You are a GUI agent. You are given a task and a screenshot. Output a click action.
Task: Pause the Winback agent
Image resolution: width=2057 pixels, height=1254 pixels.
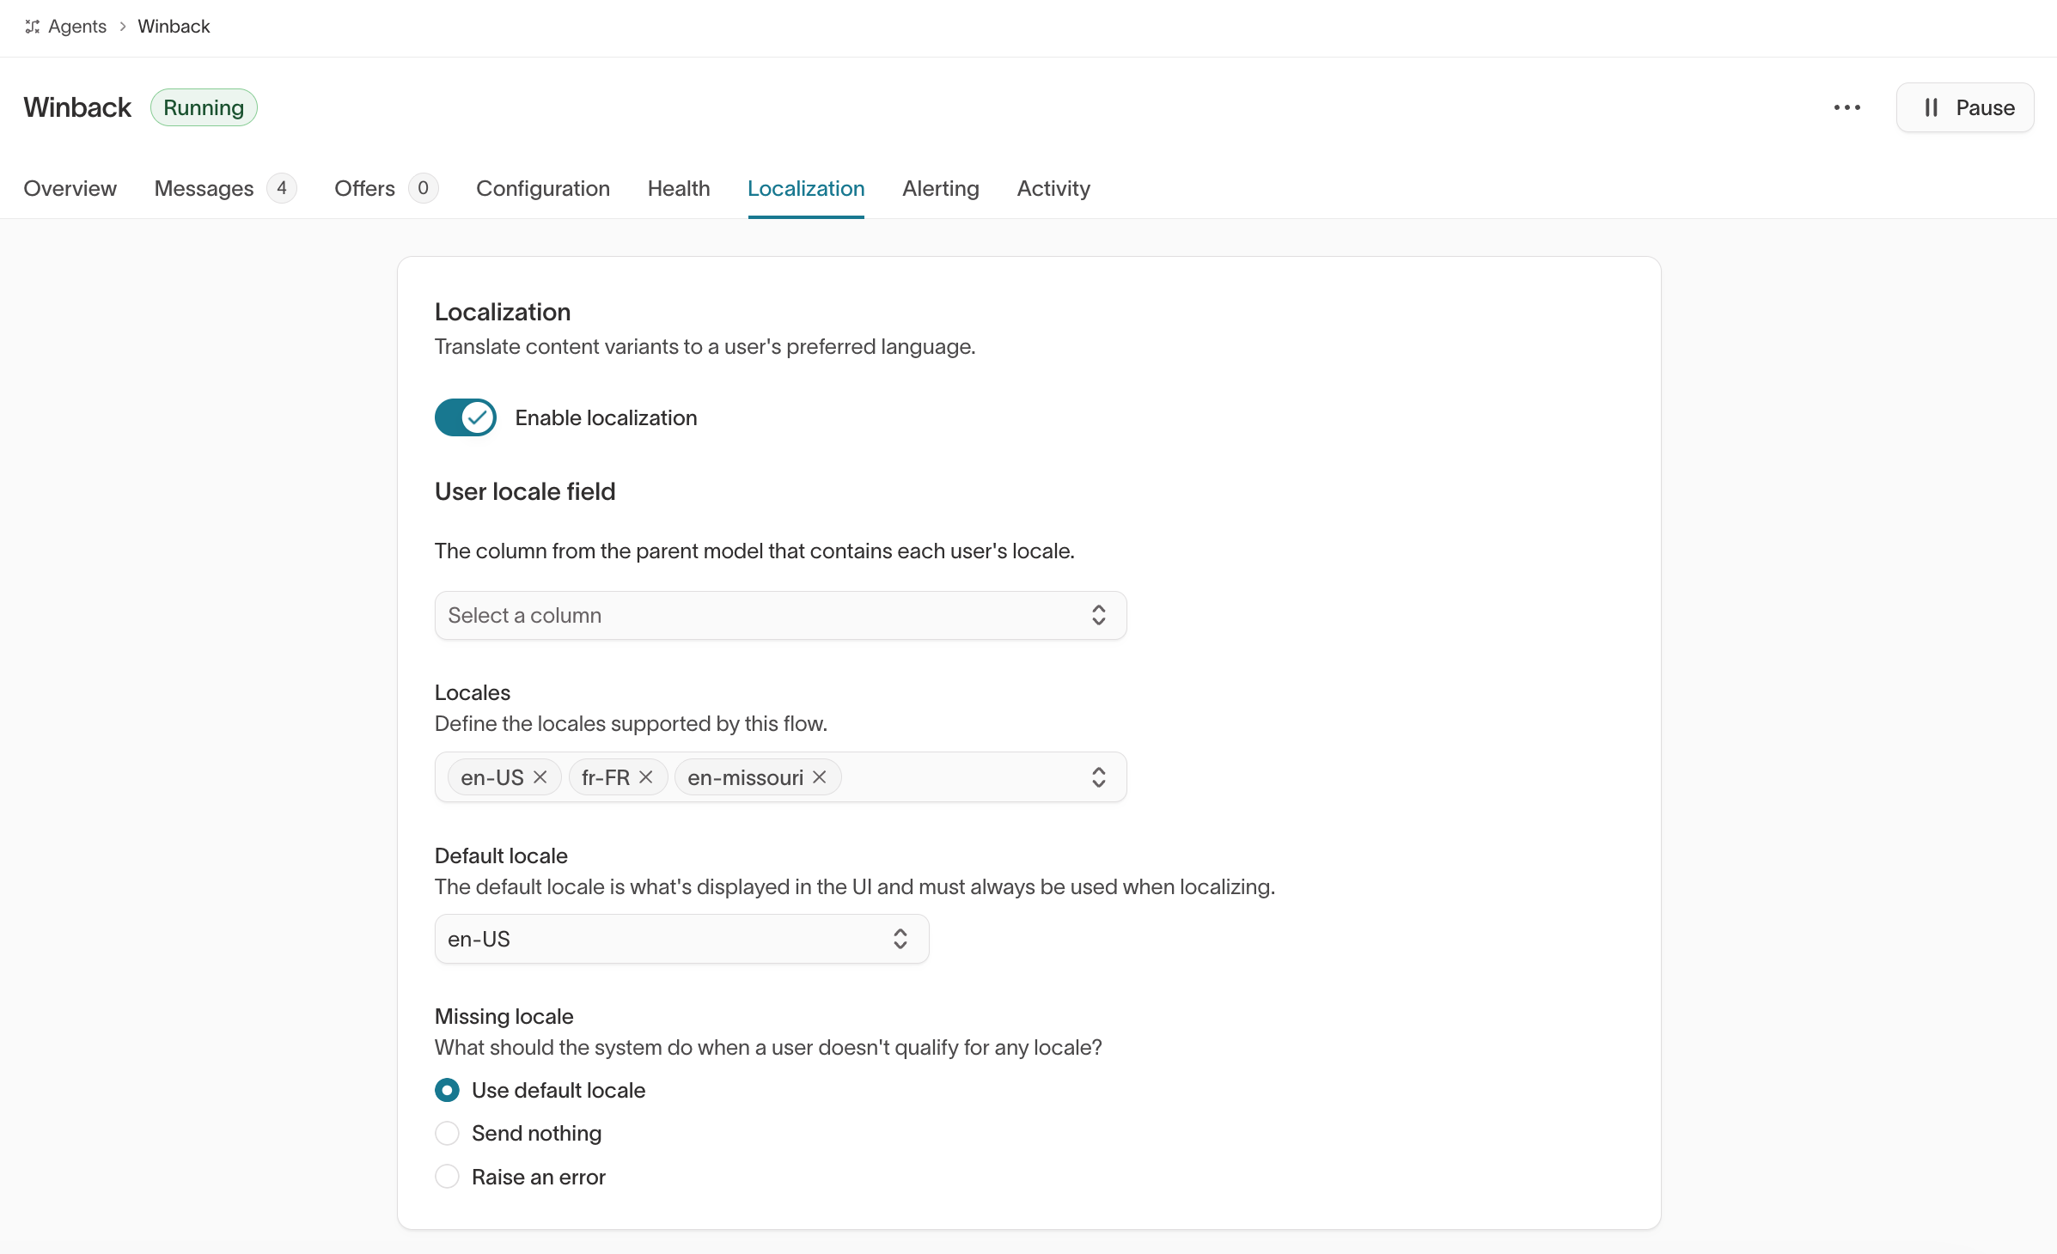(x=1965, y=107)
